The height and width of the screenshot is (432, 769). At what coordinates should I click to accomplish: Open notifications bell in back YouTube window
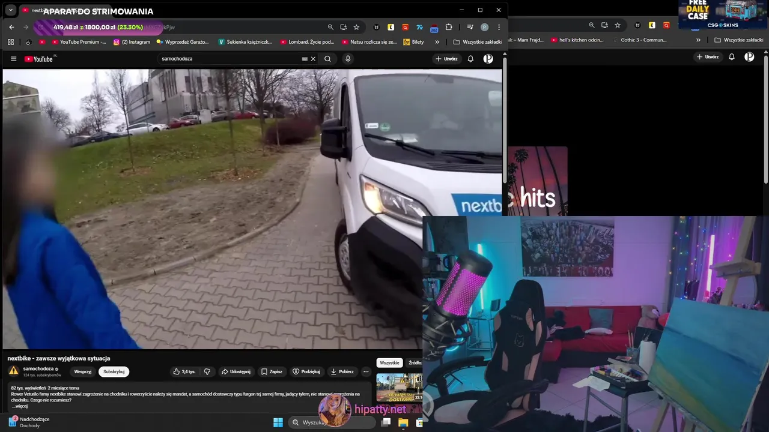point(732,57)
